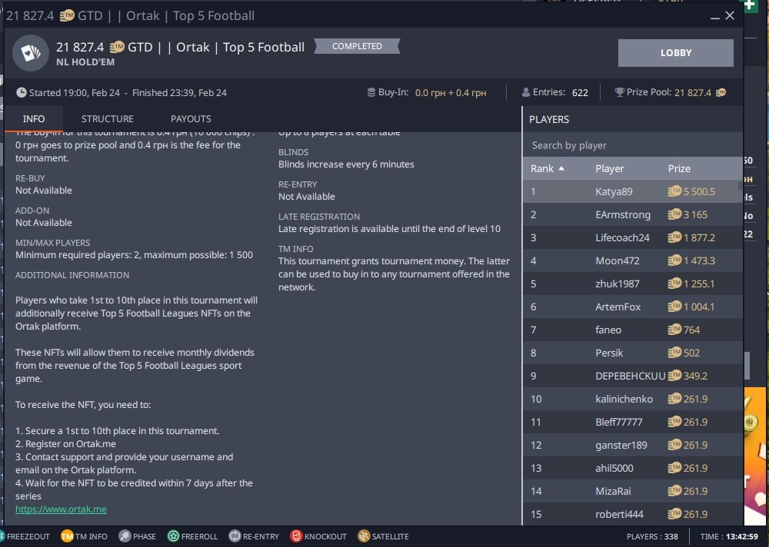Sort players by Rank column
The image size is (769, 547).
pyautogui.click(x=547, y=168)
